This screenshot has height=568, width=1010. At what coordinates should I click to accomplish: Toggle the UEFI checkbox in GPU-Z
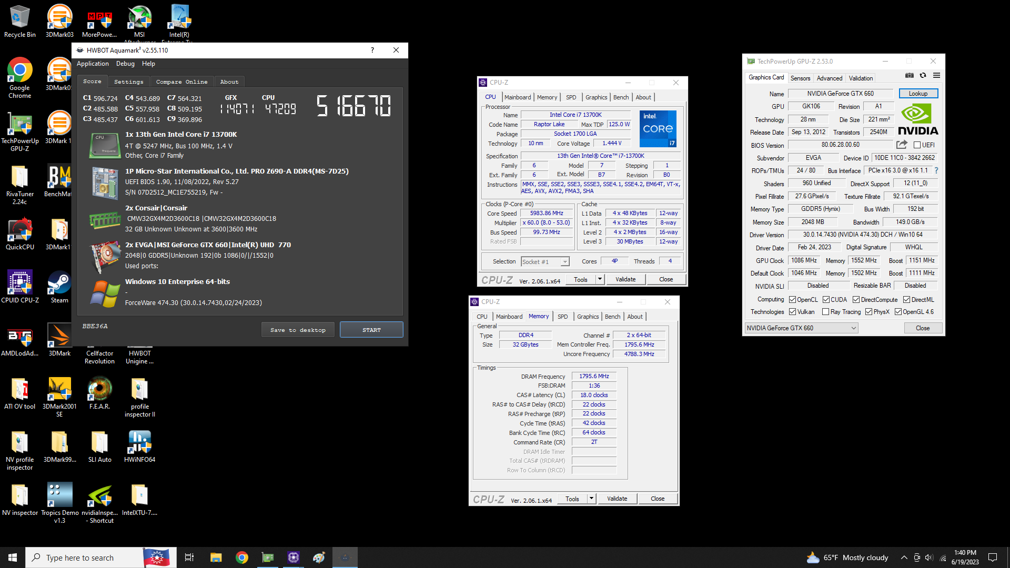917,145
